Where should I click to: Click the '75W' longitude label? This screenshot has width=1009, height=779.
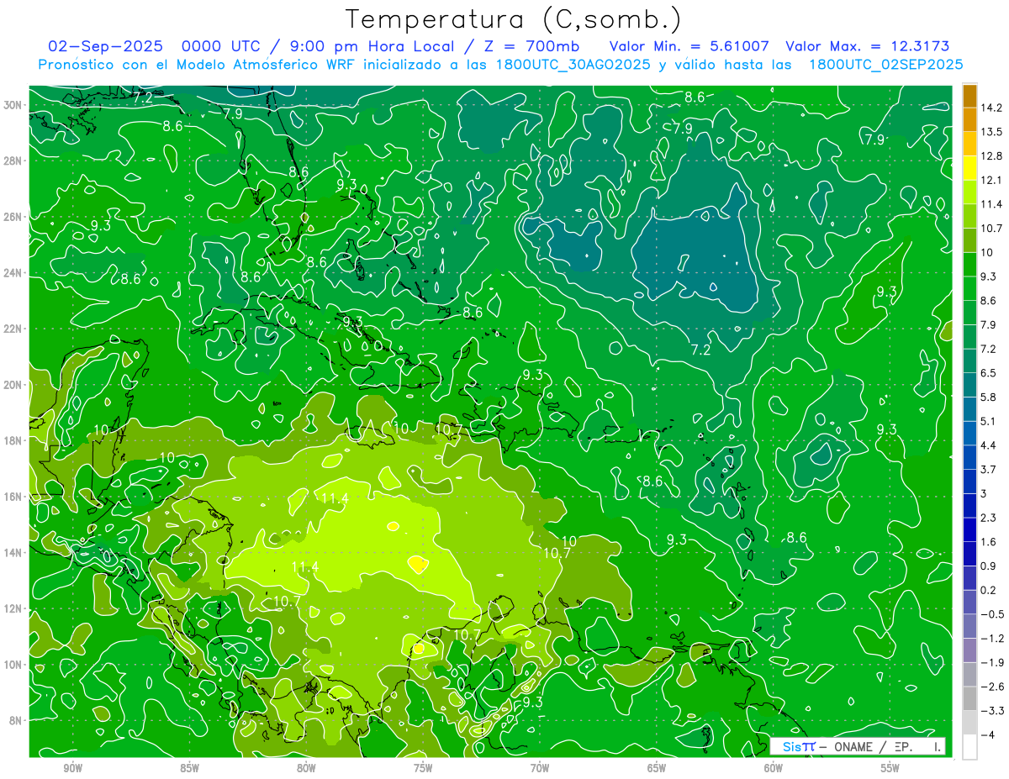coord(423,768)
